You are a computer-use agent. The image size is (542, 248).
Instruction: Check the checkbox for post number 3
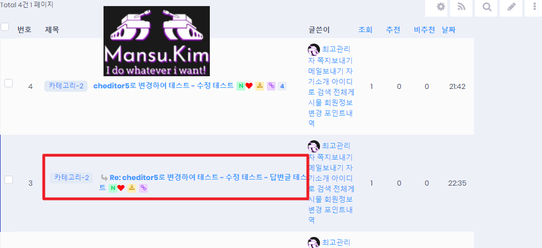[x=8, y=180]
